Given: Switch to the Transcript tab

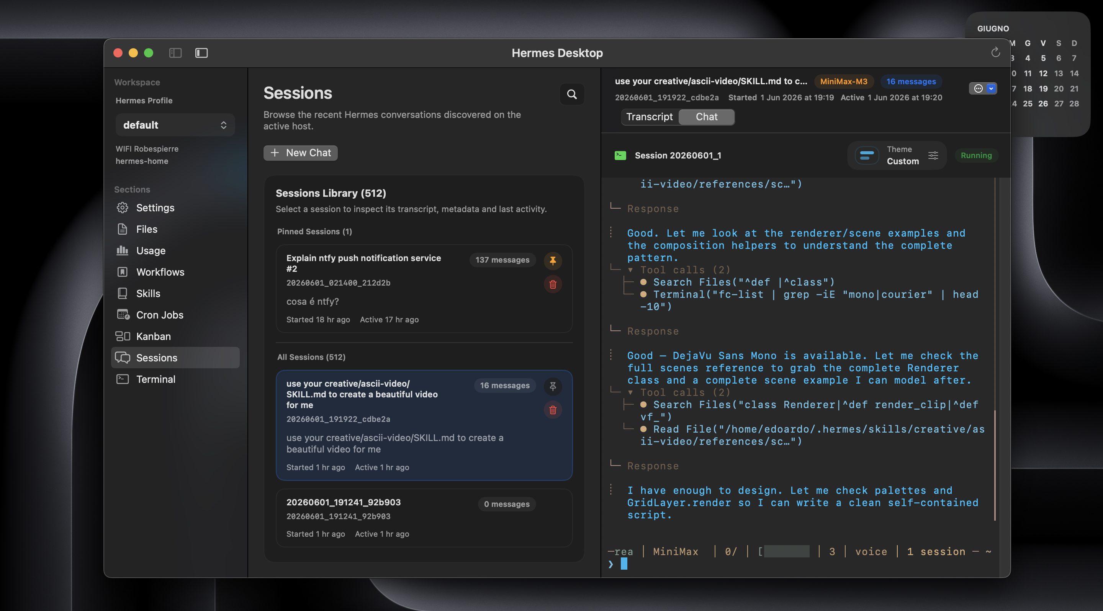Looking at the screenshot, I should point(649,117).
